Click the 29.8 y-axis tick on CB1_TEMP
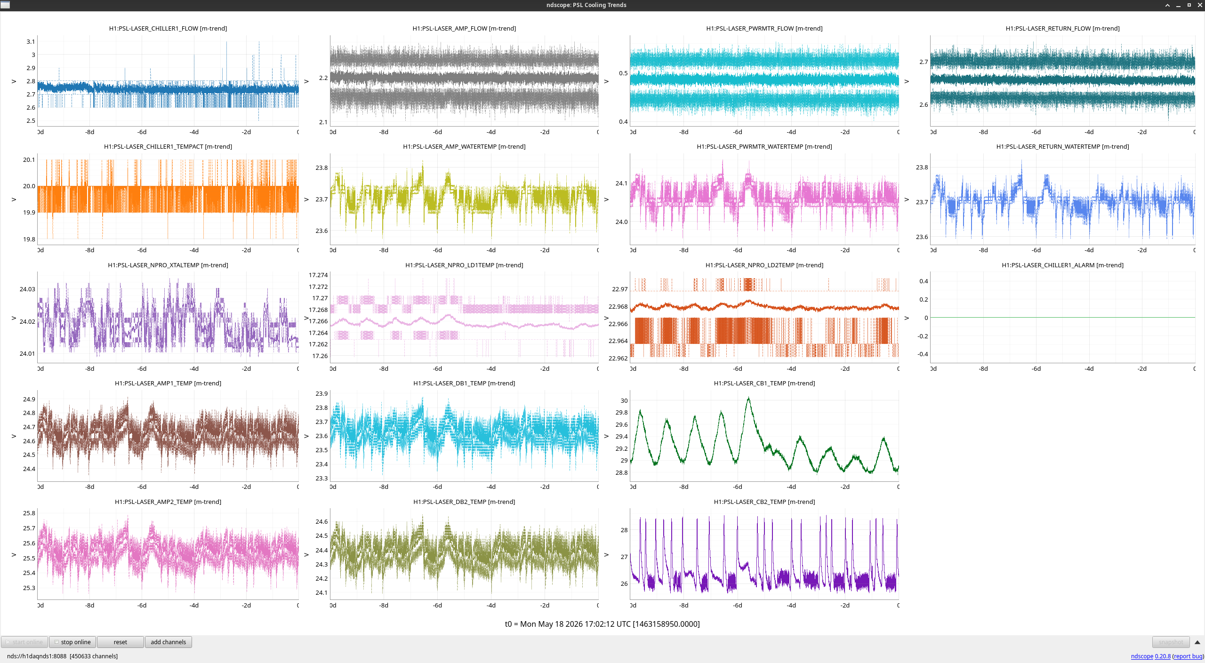The width and height of the screenshot is (1205, 663). click(621, 413)
